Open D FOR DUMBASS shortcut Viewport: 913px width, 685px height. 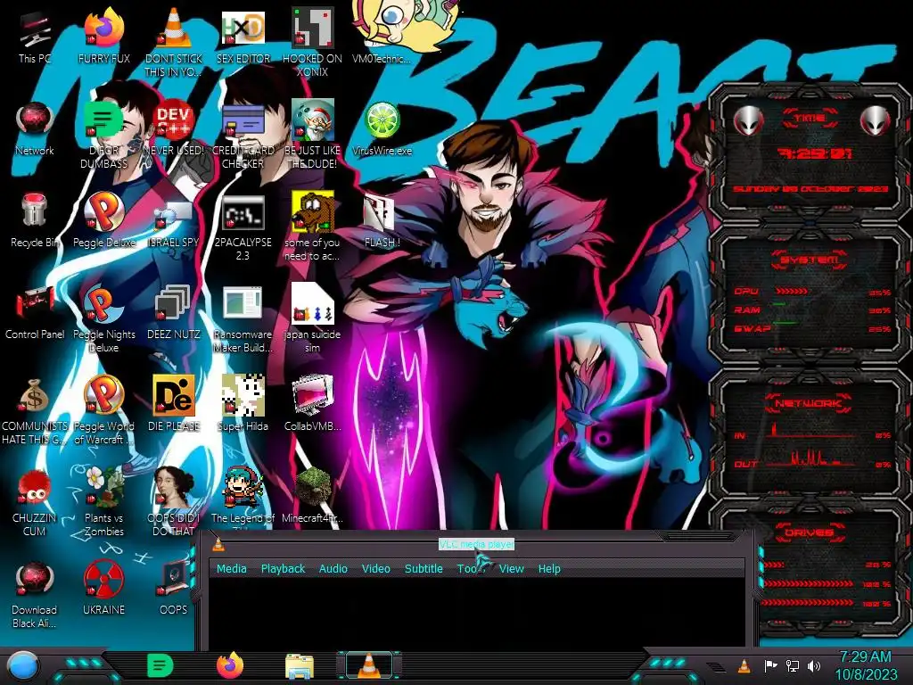click(x=103, y=136)
